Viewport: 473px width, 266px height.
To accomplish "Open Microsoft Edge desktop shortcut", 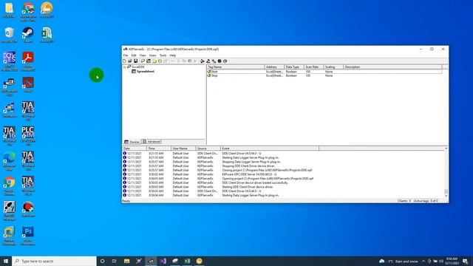I will coord(9,161).
